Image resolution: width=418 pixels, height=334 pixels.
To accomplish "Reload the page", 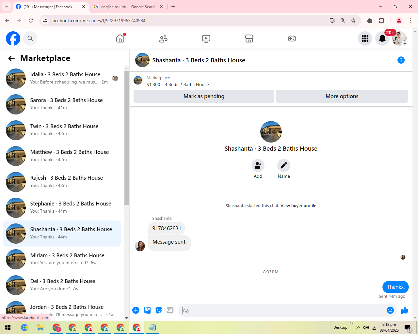I will pos(31,21).
